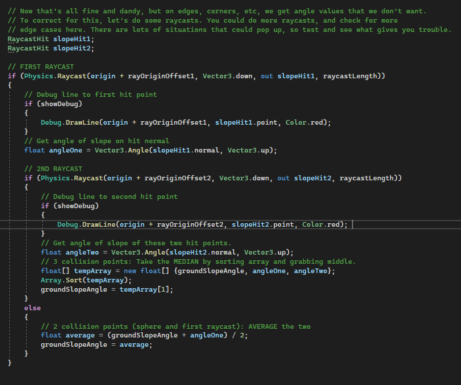Click "Vector3.up" in the angleTwo line
The height and width of the screenshot is (385, 461).
tap(265, 252)
